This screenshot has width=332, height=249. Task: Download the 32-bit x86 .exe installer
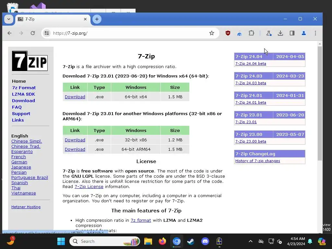point(75,140)
